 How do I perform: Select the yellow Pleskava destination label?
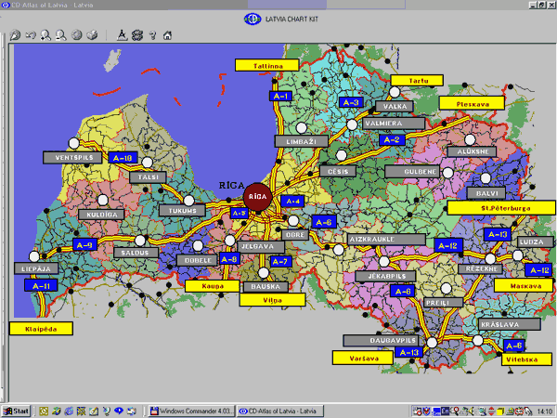472,104
